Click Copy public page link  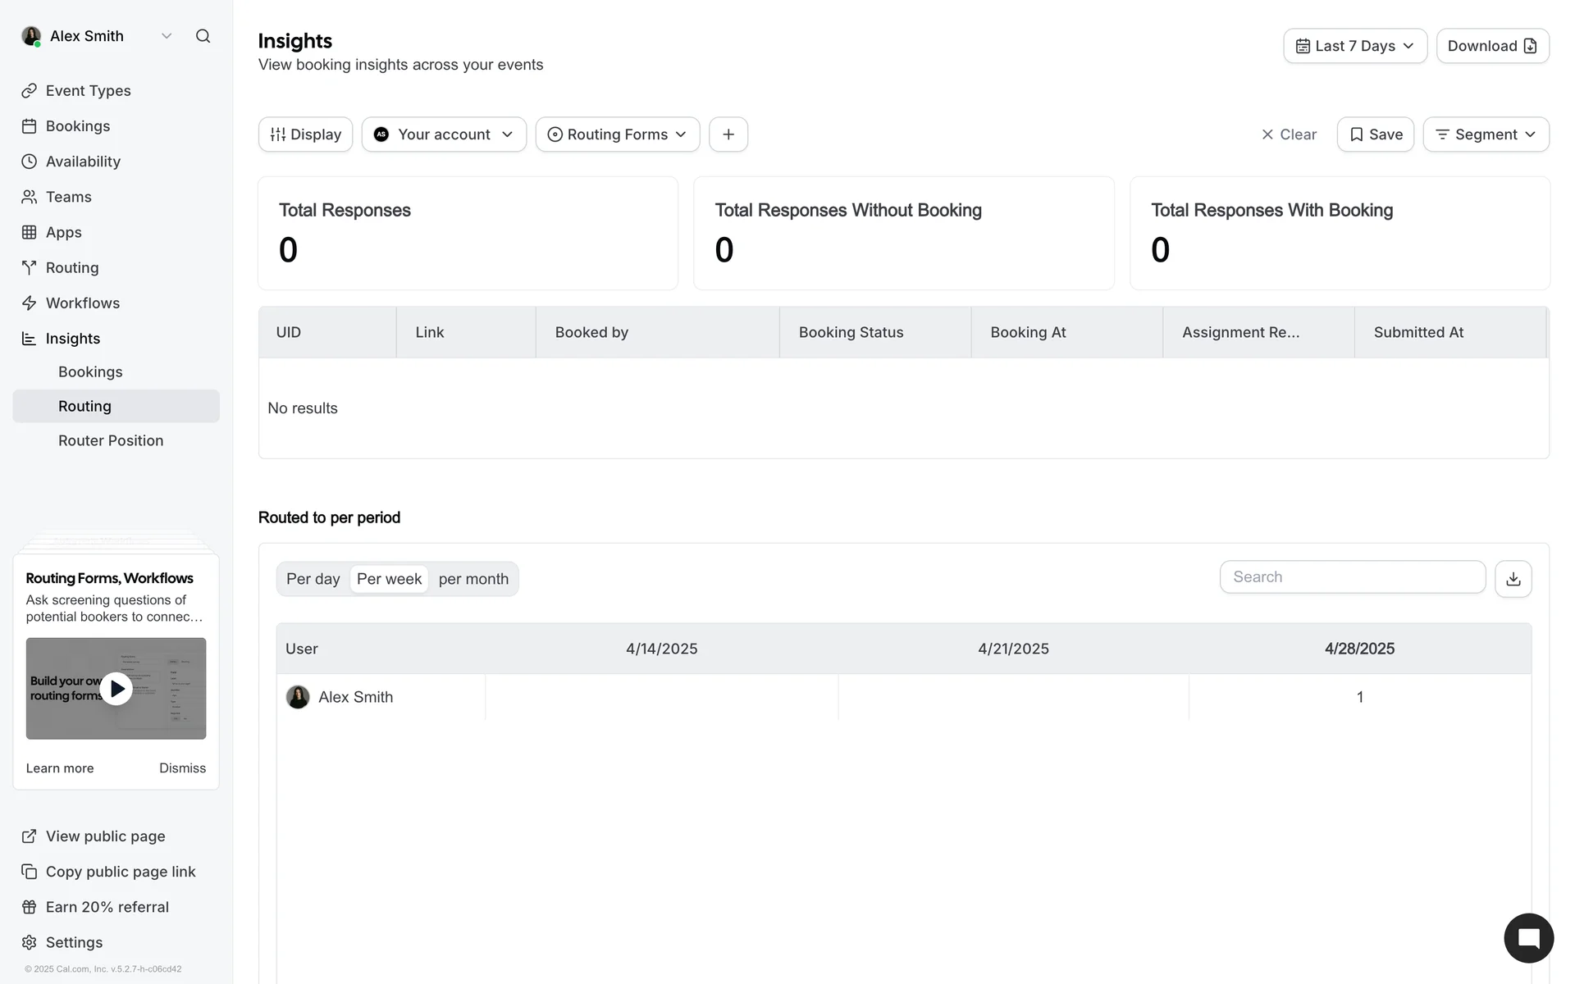(x=120, y=872)
